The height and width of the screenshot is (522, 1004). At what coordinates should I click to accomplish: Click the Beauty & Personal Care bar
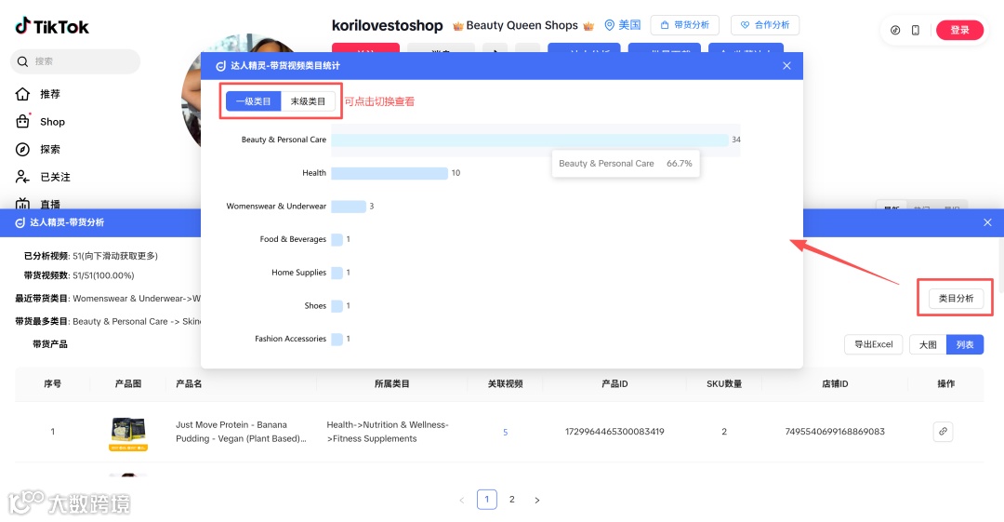tap(530, 140)
